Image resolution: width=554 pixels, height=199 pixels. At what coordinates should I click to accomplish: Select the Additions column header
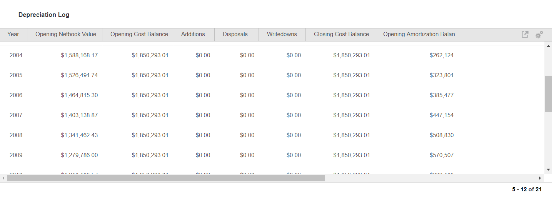(x=193, y=34)
